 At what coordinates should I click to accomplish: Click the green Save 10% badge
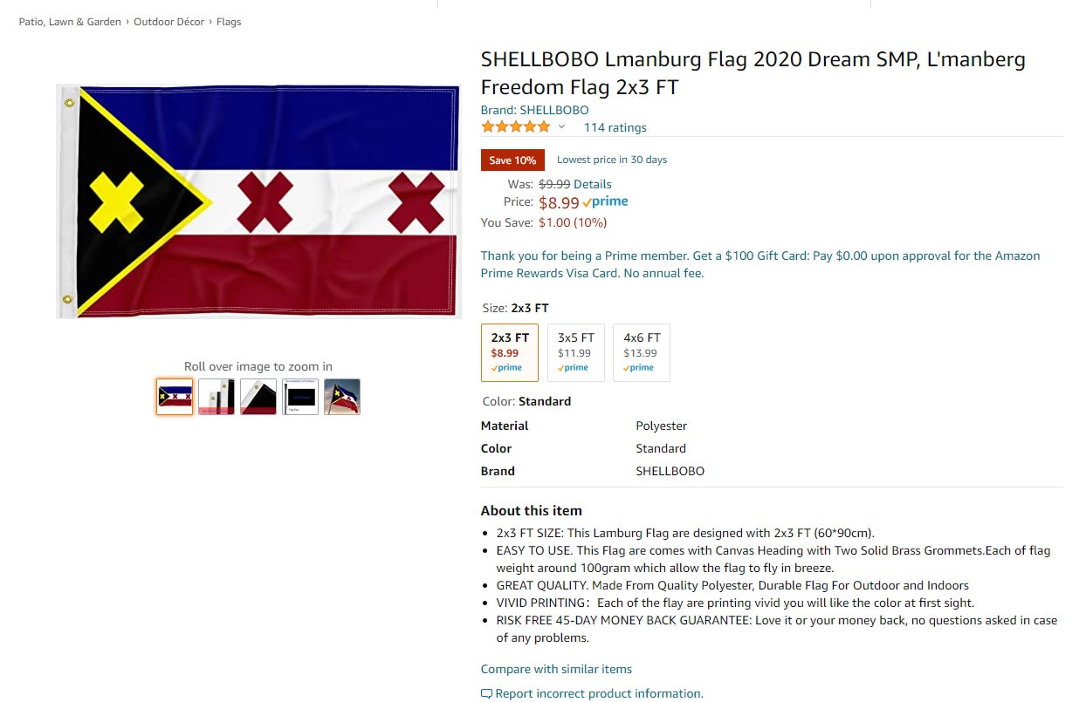pyautogui.click(x=512, y=160)
